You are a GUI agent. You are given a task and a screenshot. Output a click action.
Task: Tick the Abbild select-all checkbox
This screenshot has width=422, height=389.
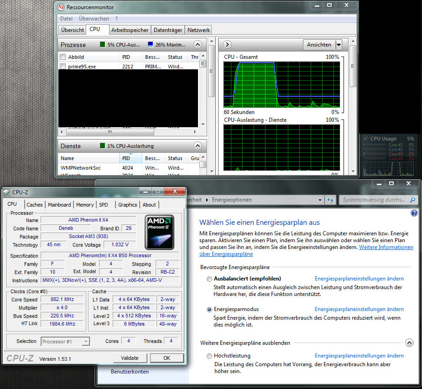[63, 57]
